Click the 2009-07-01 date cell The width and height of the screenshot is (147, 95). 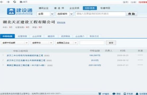123,65
